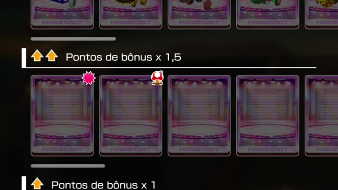Choose the kart card with red wheels
This screenshot has height=190, width=338.
point(199,14)
